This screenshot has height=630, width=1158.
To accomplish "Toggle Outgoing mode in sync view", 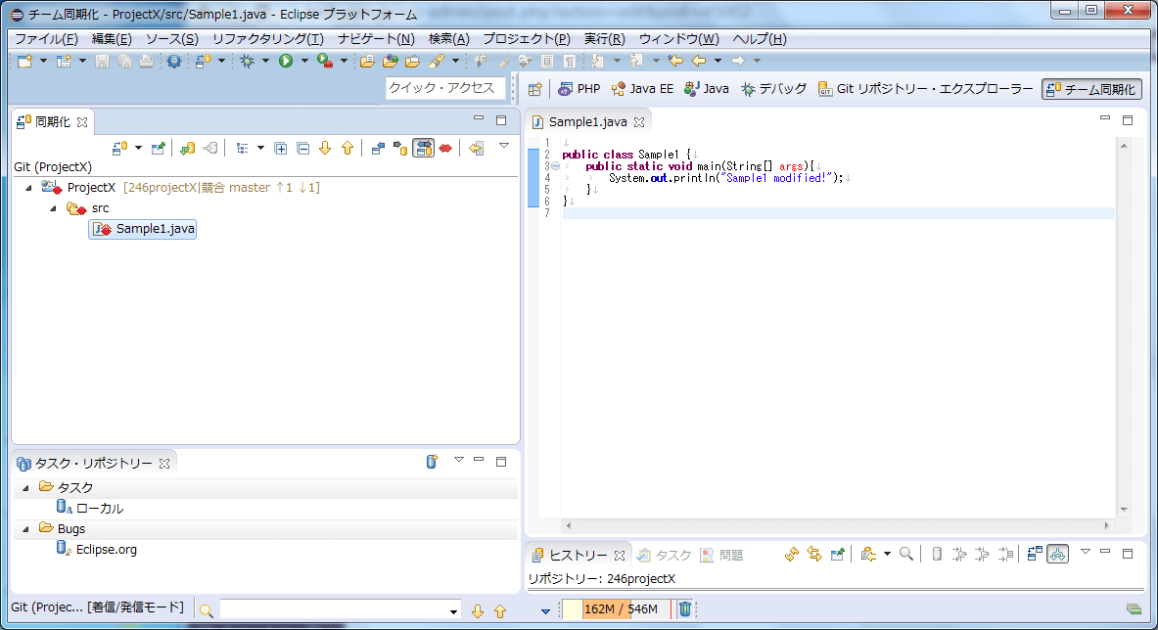I will pyautogui.click(x=400, y=149).
